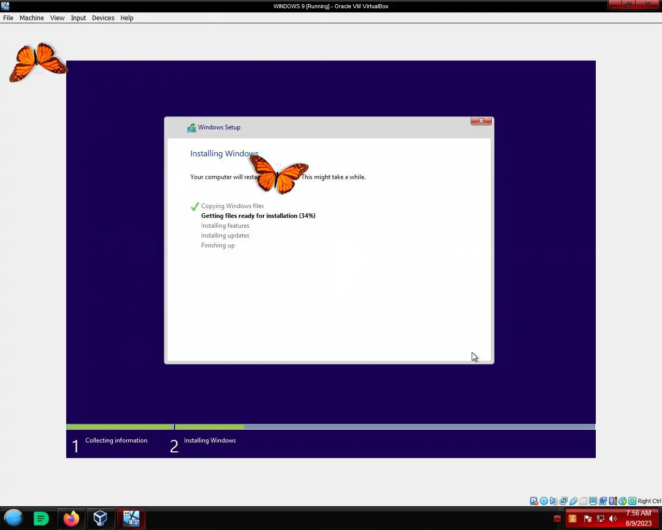Click the Collecting information stage label
This screenshot has height=530, width=662.
pyautogui.click(x=116, y=440)
